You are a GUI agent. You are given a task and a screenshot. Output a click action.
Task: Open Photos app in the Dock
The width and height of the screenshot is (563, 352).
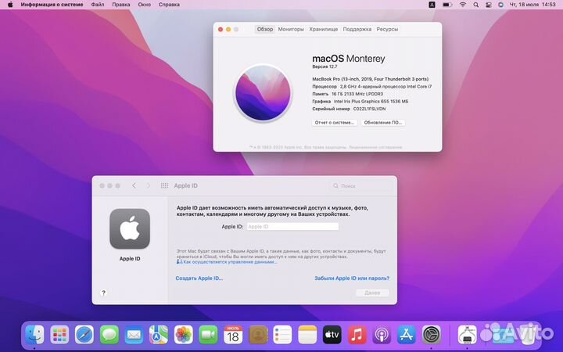click(184, 335)
